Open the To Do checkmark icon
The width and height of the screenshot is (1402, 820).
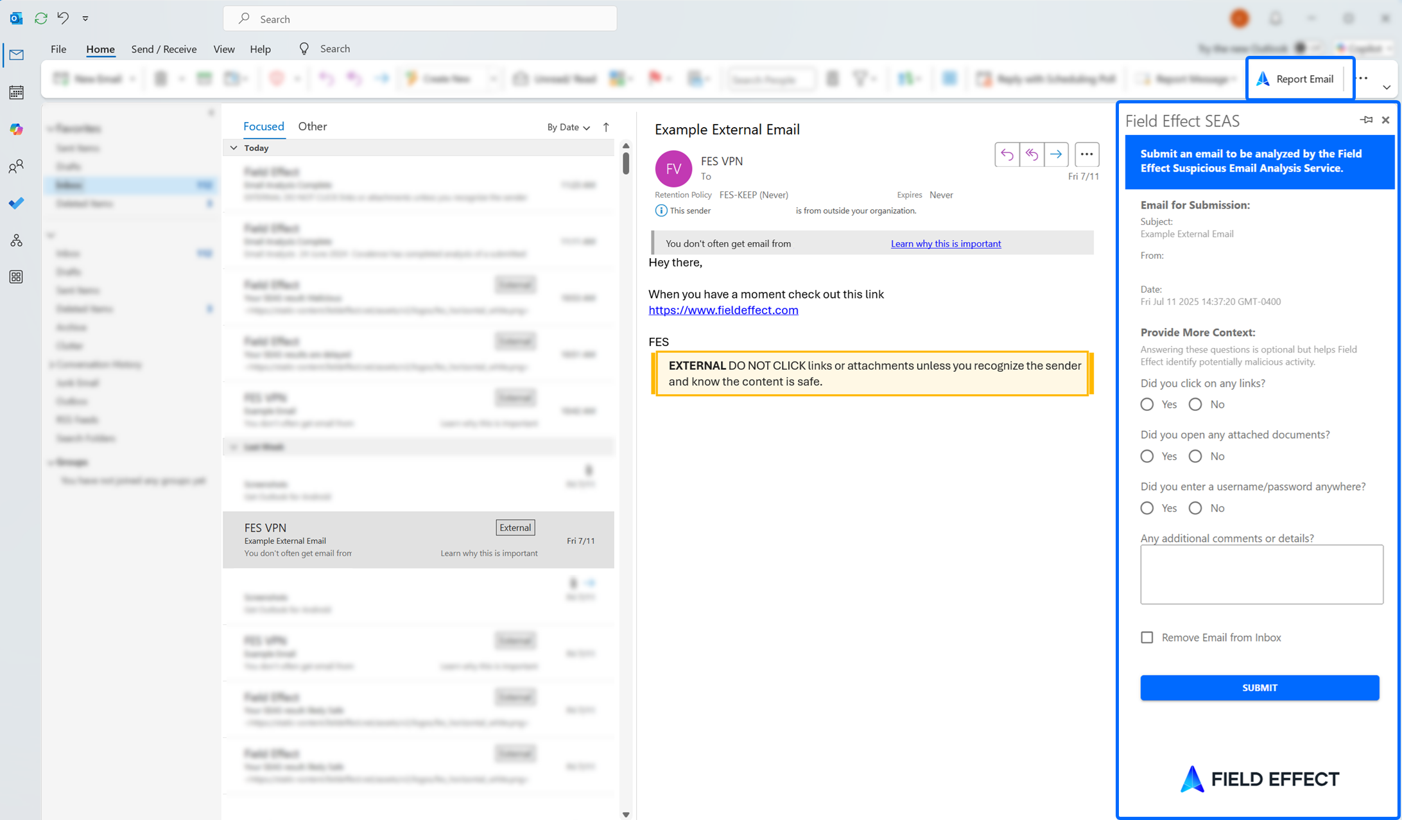(17, 204)
